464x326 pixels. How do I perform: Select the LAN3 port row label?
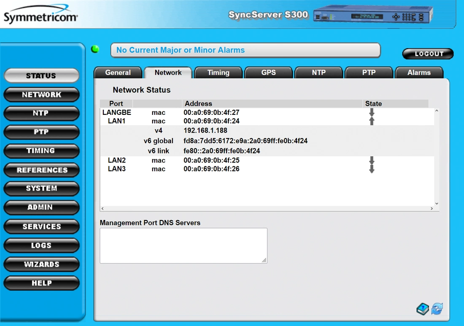tap(116, 169)
